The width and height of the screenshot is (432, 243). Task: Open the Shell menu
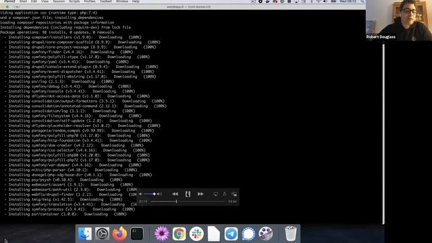(23, 1)
